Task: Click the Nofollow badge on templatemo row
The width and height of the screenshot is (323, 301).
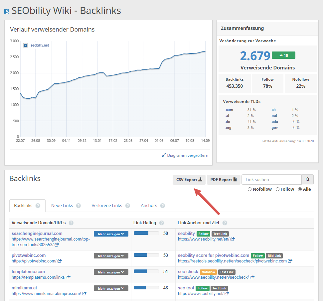Action: [208, 272]
